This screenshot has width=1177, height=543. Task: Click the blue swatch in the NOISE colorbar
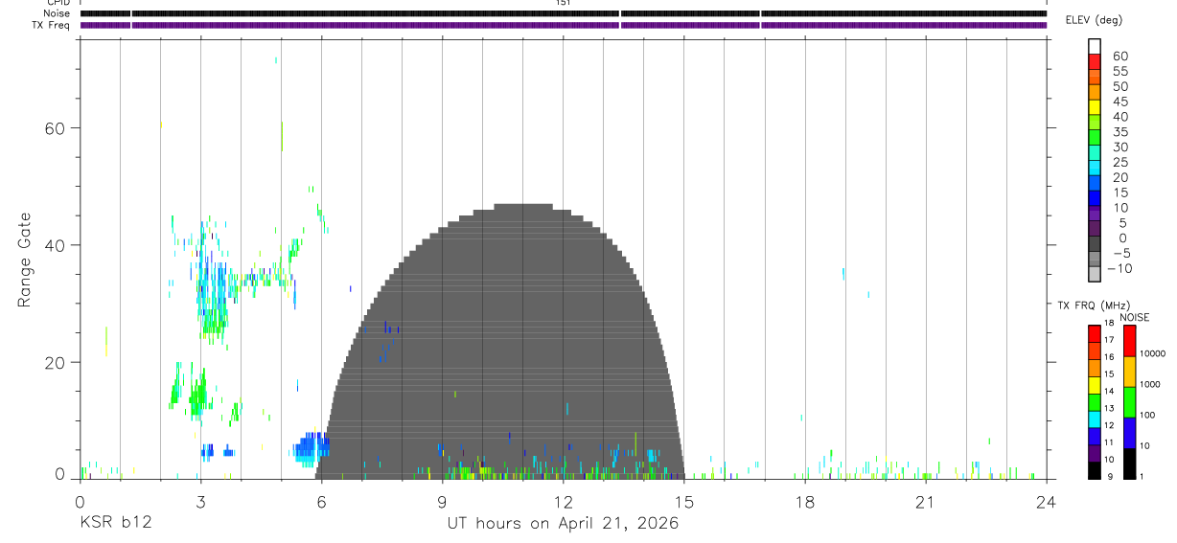pyautogui.click(x=1130, y=433)
